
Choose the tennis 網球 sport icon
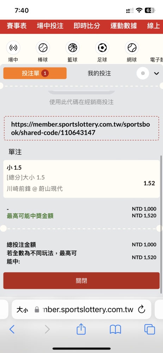[132, 48]
